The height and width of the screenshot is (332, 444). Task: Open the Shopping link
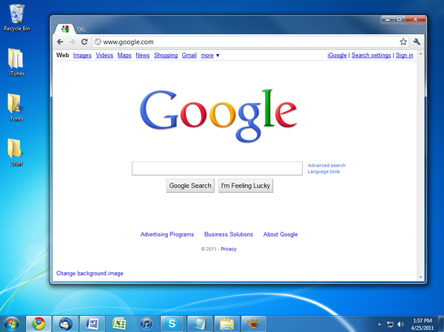166,55
